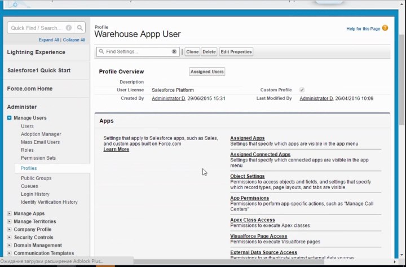
Task: Expand the Communication Templates node
Action: pyautogui.click(x=10, y=253)
